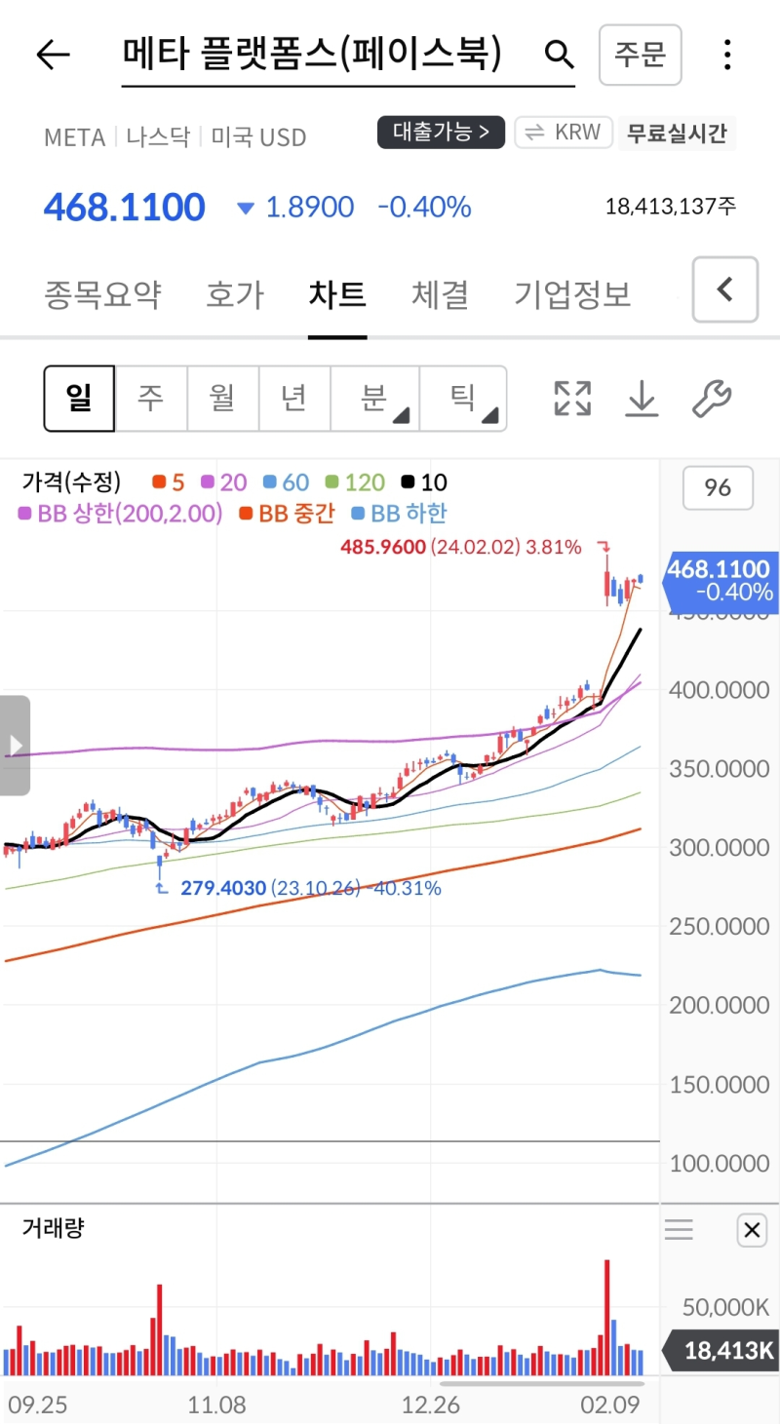Image resolution: width=780 pixels, height=1424 pixels.
Task: Click the chart download icon
Action: point(642,398)
